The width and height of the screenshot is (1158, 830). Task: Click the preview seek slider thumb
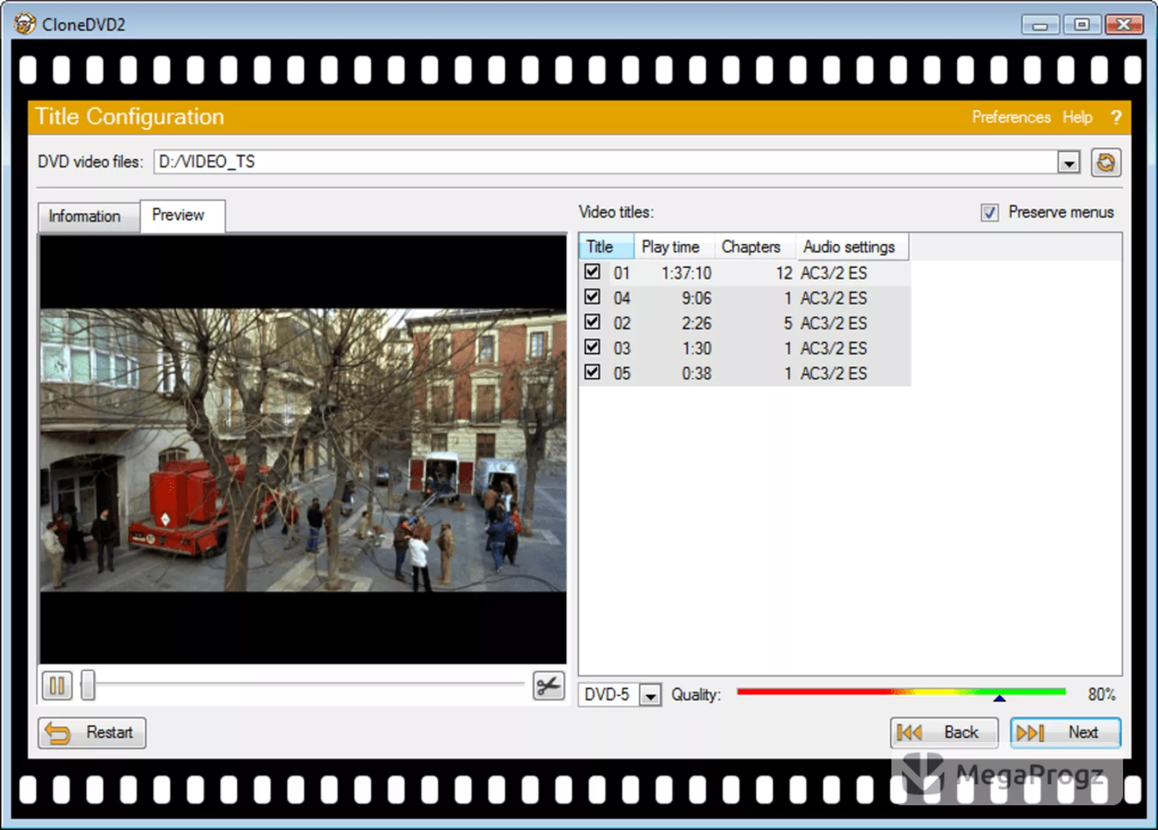[x=88, y=685]
